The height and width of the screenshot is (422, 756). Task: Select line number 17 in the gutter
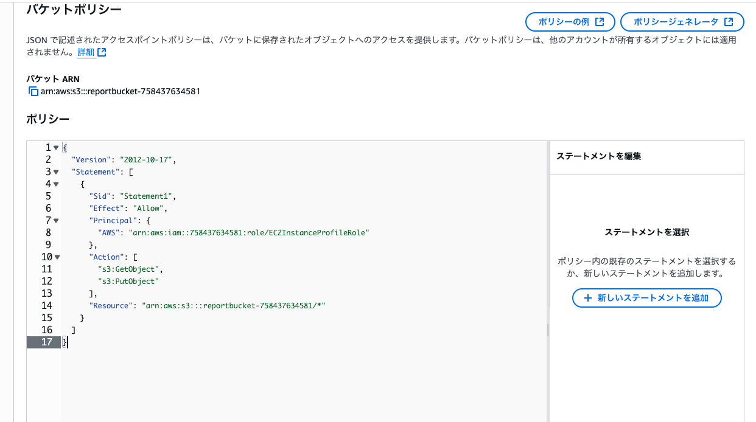[46, 342]
